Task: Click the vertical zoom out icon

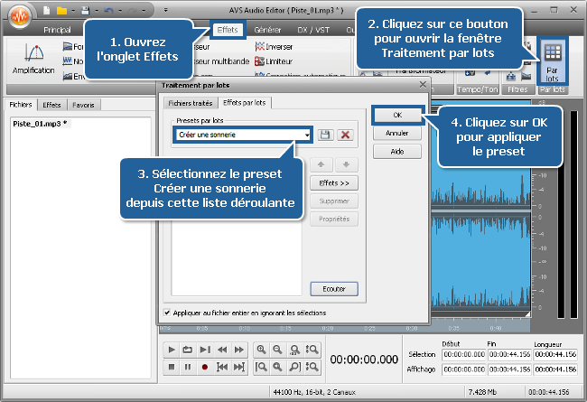Action: 312,367
